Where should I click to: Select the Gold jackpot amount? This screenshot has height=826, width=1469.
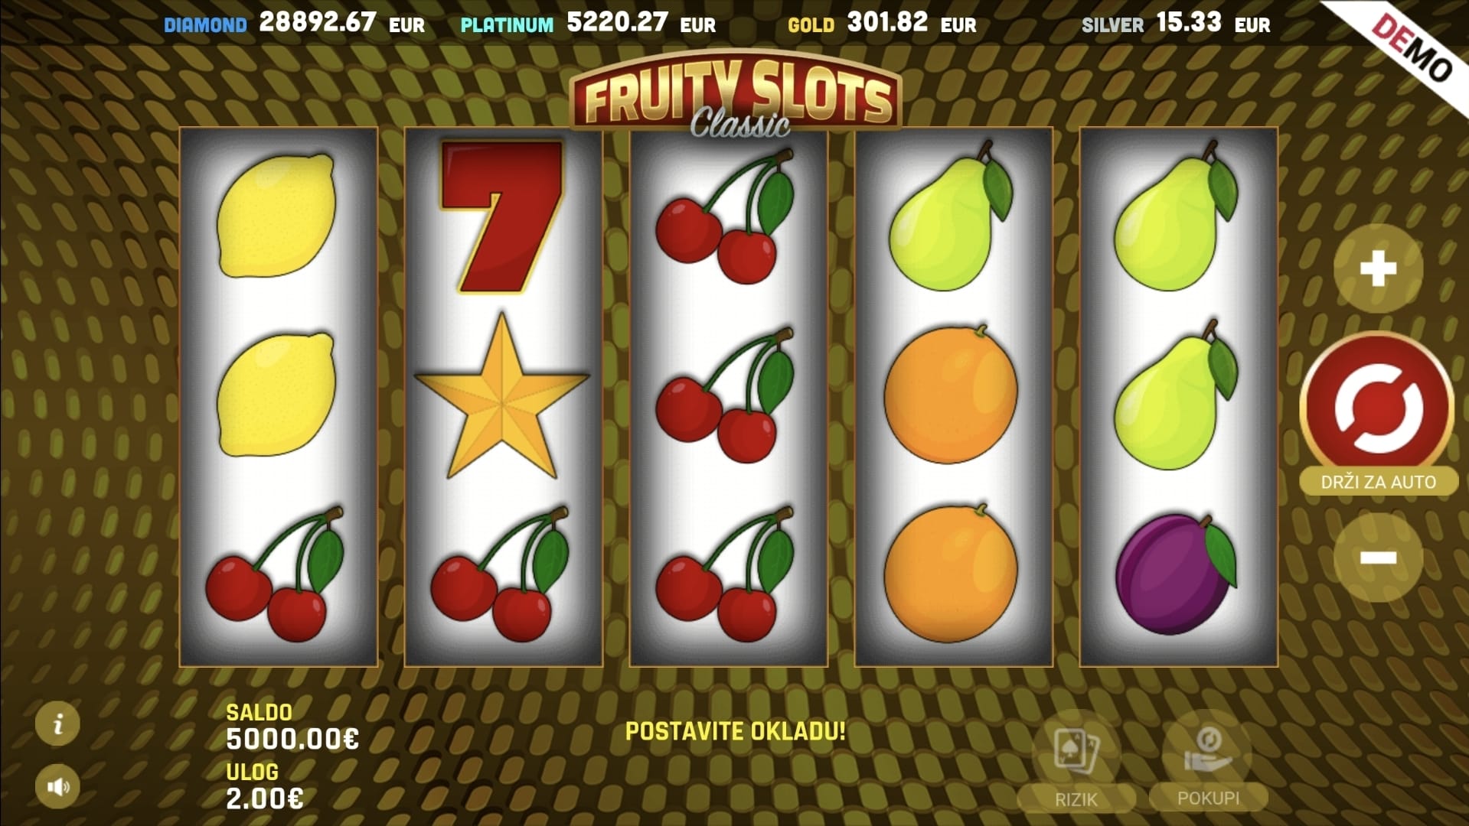point(887,21)
